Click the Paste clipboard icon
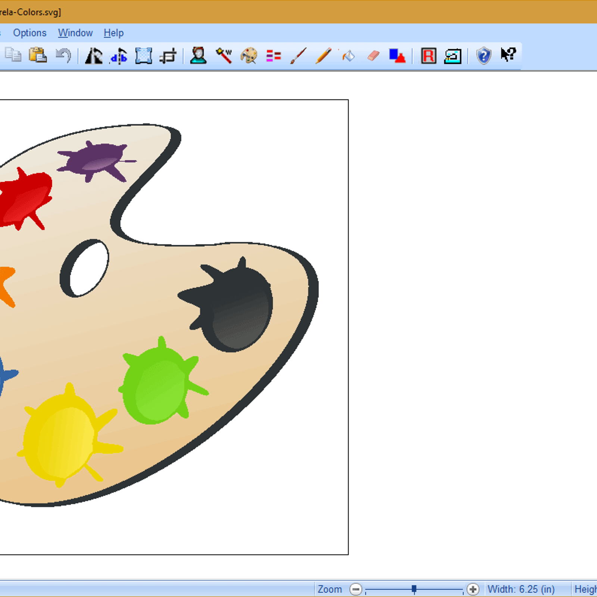The width and height of the screenshot is (597, 597). click(x=38, y=56)
